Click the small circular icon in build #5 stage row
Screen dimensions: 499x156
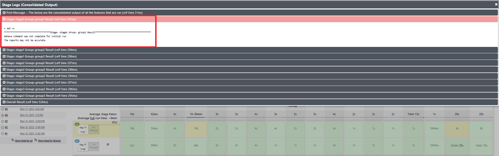(108, 144)
